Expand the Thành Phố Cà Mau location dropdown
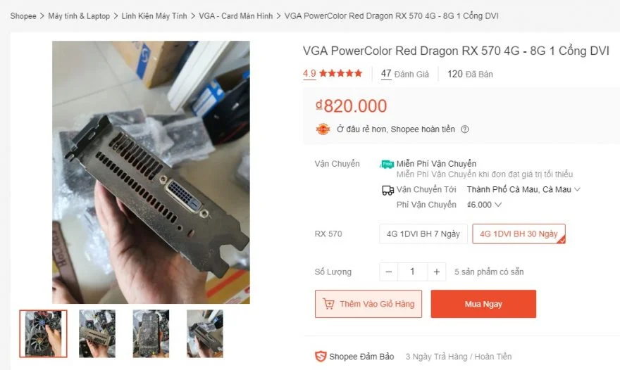Screen dimensions: 620x370 click(523, 189)
